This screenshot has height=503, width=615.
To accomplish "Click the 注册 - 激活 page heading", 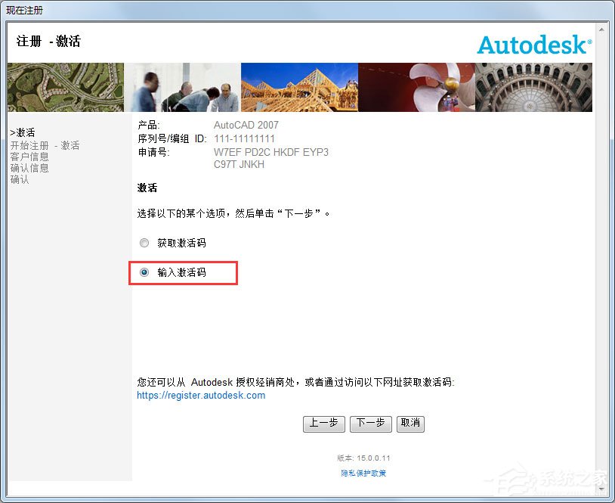I will click(x=48, y=42).
